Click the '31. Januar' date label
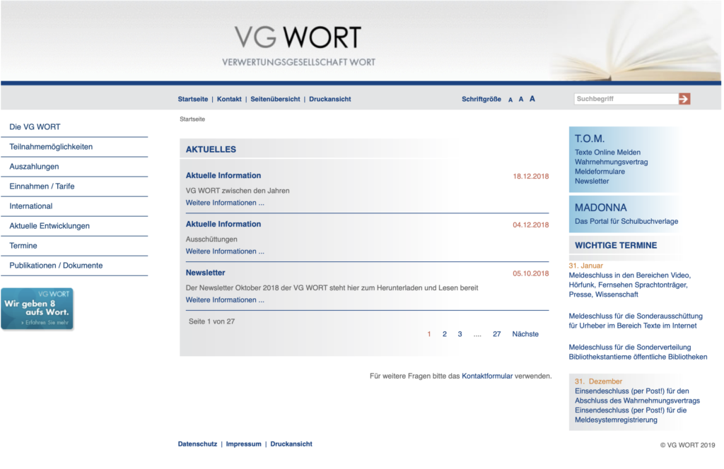724x469 pixels. (586, 266)
